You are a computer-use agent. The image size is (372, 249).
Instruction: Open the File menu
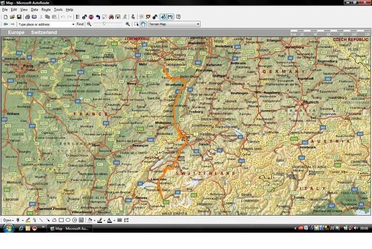tap(5, 10)
